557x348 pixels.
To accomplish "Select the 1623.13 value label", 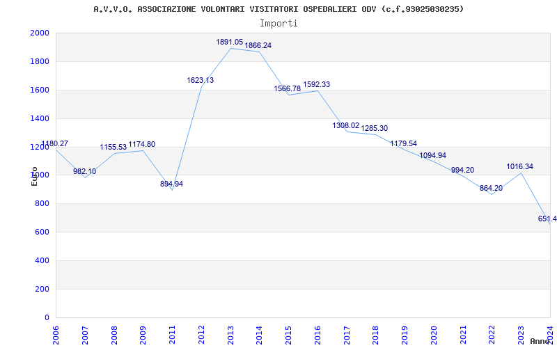I will 201,80.
